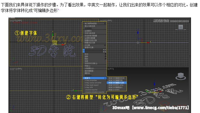The image size is (200, 113).
Task: Grab the red X-axis arrow of top viewport gizmo
Action: (x=62, y=45)
